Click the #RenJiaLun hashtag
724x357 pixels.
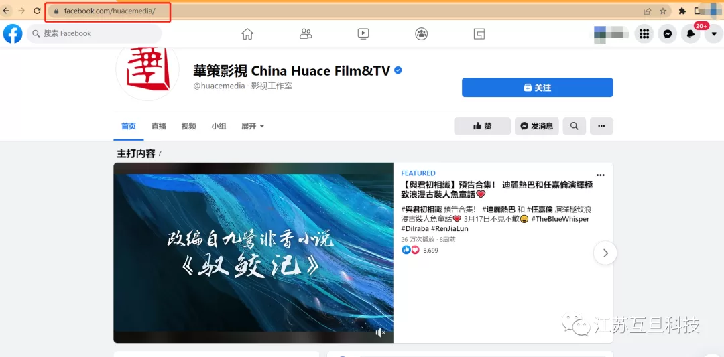[450, 229]
